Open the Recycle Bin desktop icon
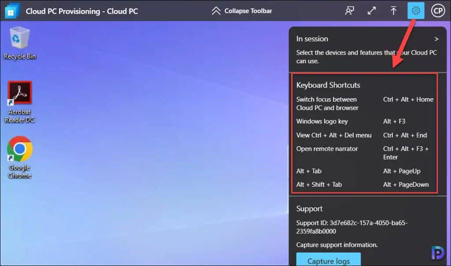The image size is (451, 266). pos(19,43)
